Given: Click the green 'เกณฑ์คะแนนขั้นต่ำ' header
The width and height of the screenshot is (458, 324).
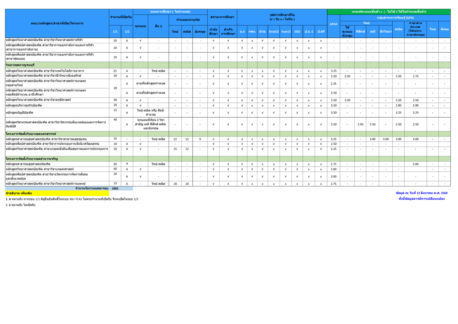Looking at the screenshot, I should coord(389,12).
